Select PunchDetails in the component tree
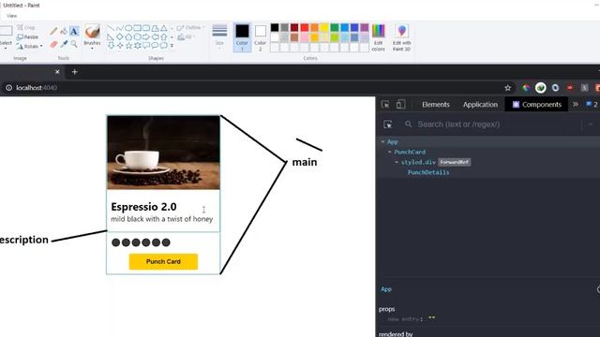 [428, 172]
